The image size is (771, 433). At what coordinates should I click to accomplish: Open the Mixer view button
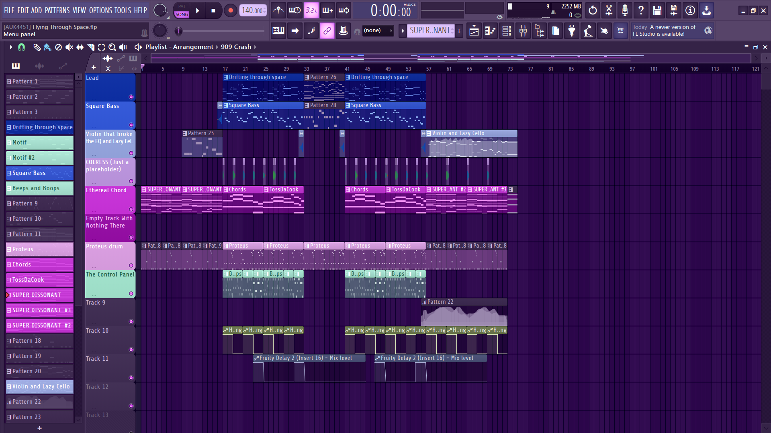pyautogui.click(x=523, y=30)
